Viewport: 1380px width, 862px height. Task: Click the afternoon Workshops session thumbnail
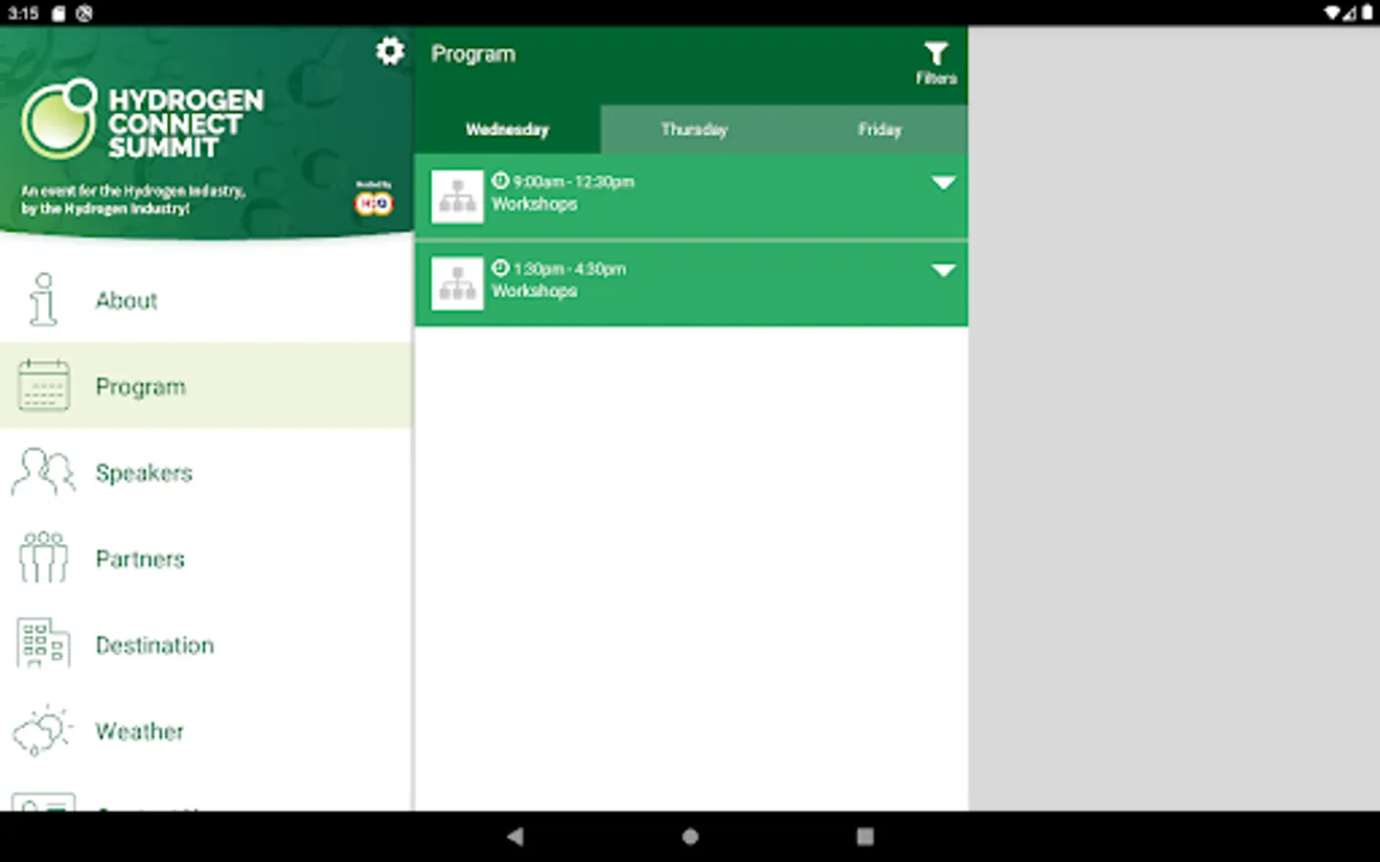[457, 284]
